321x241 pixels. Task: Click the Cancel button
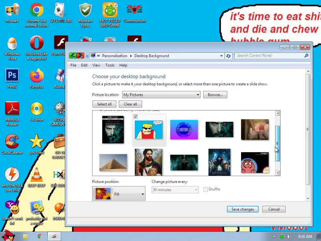point(274,209)
